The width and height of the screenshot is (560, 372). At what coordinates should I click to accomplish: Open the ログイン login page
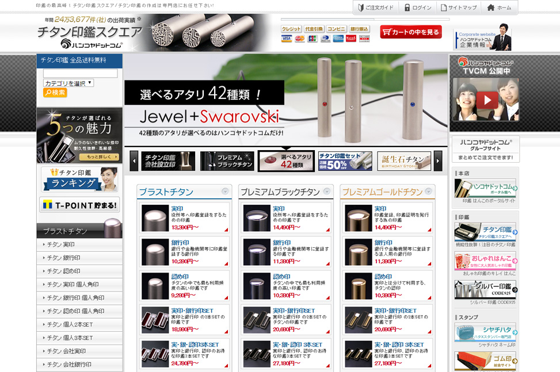coord(417,7)
